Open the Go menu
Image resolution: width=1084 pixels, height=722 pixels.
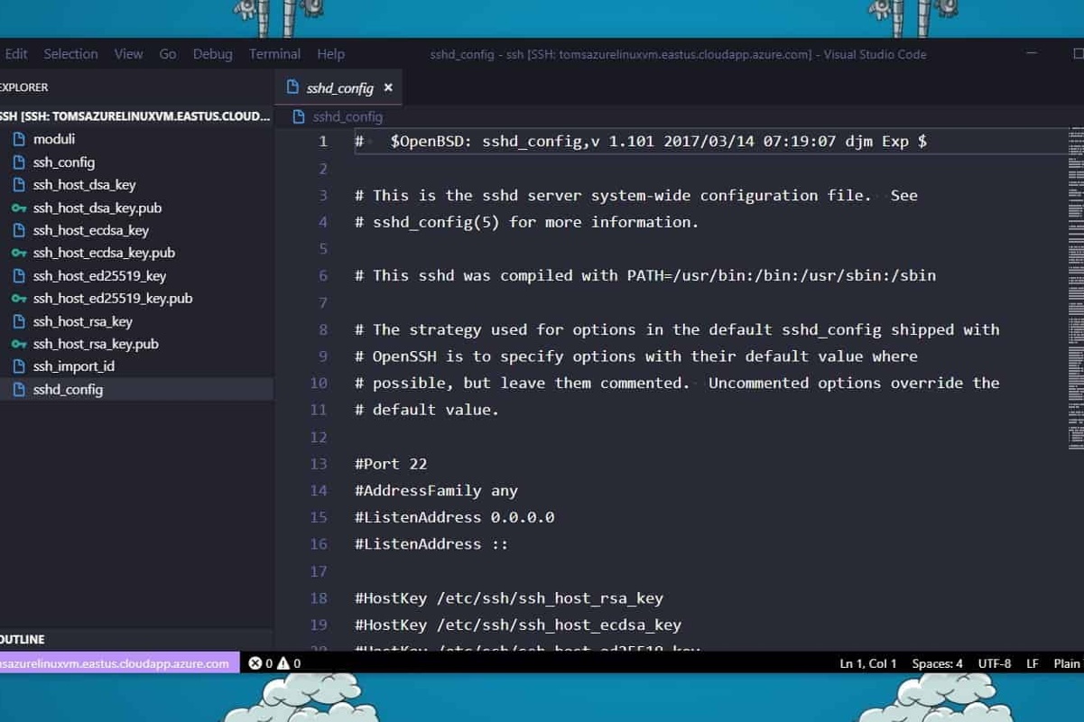click(168, 54)
